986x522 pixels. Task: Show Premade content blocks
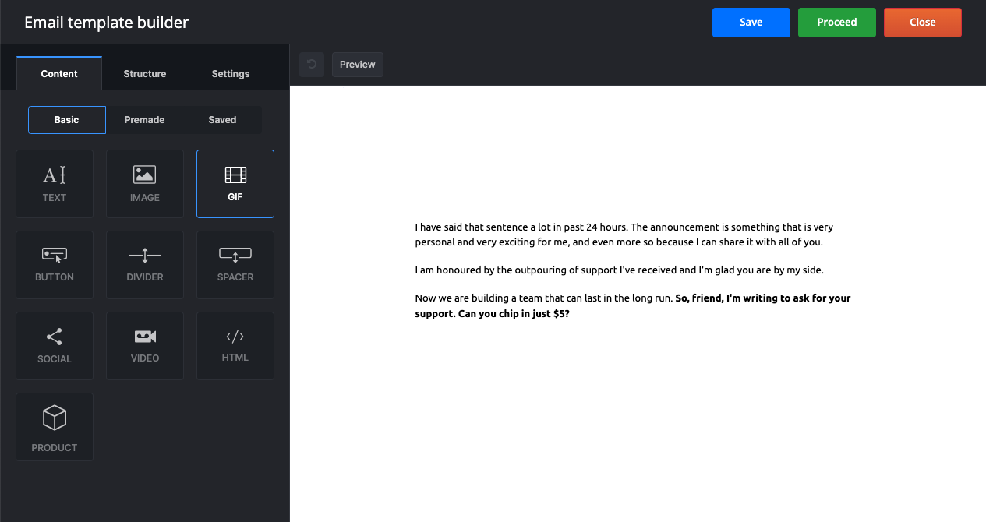[145, 120]
